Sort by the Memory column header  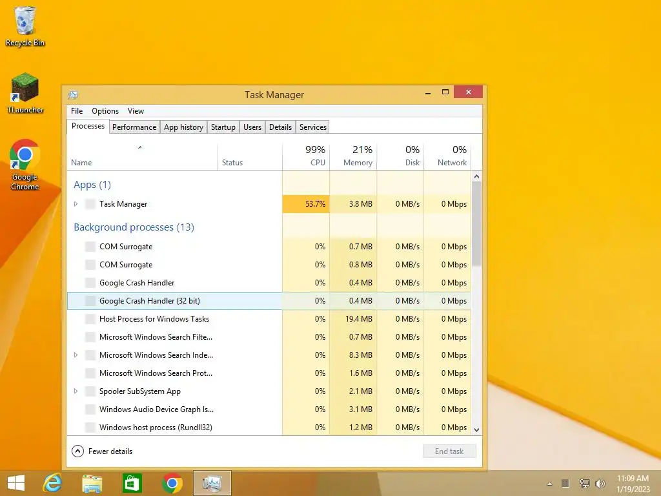click(x=353, y=156)
